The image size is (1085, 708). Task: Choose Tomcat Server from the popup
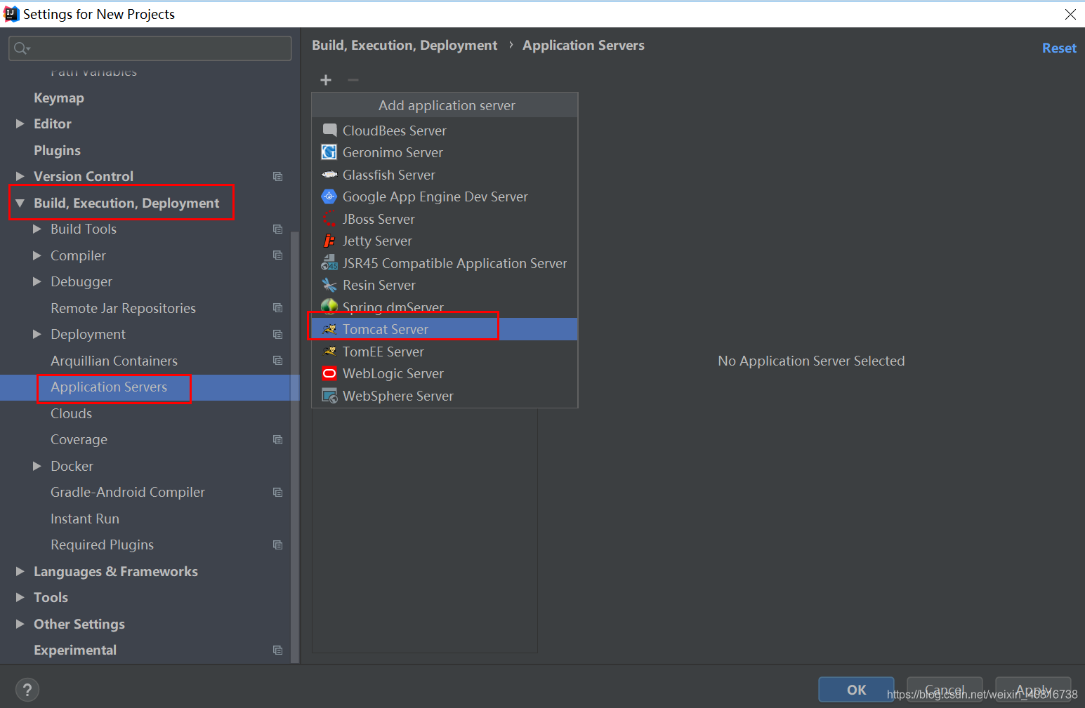point(445,329)
